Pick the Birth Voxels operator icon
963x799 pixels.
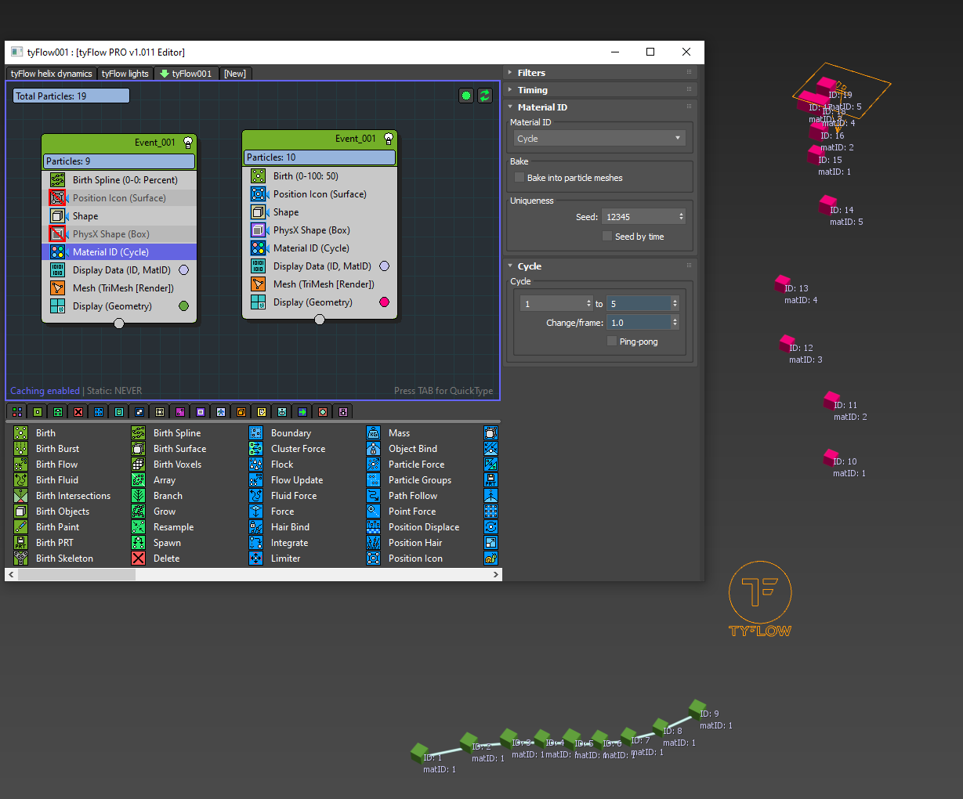pyautogui.click(x=139, y=465)
